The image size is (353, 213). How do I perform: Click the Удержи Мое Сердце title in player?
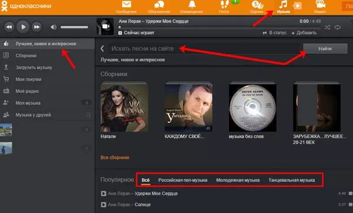[167, 21]
